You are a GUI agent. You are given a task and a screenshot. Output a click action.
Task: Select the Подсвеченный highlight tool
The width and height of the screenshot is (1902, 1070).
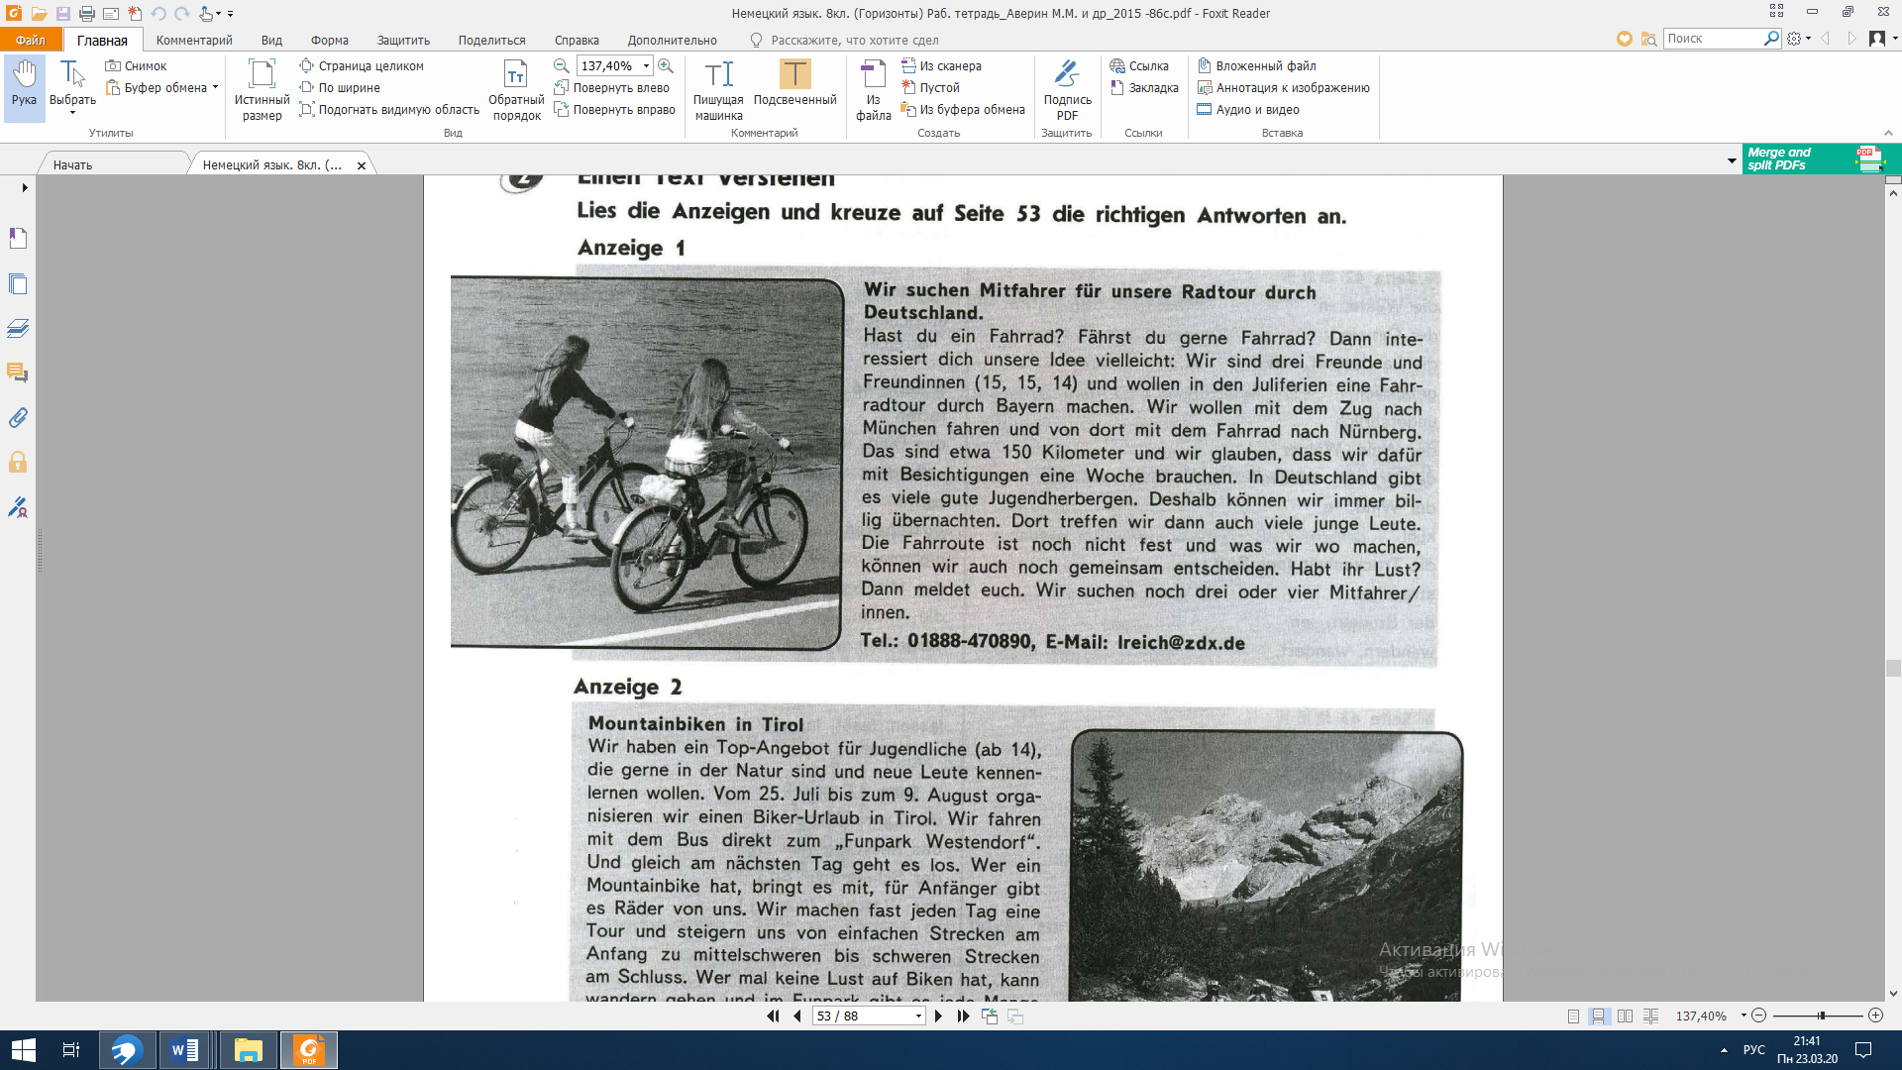click(x=794, y=83)
